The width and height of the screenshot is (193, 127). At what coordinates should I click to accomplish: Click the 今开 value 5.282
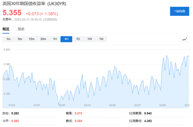coord(15,121)
